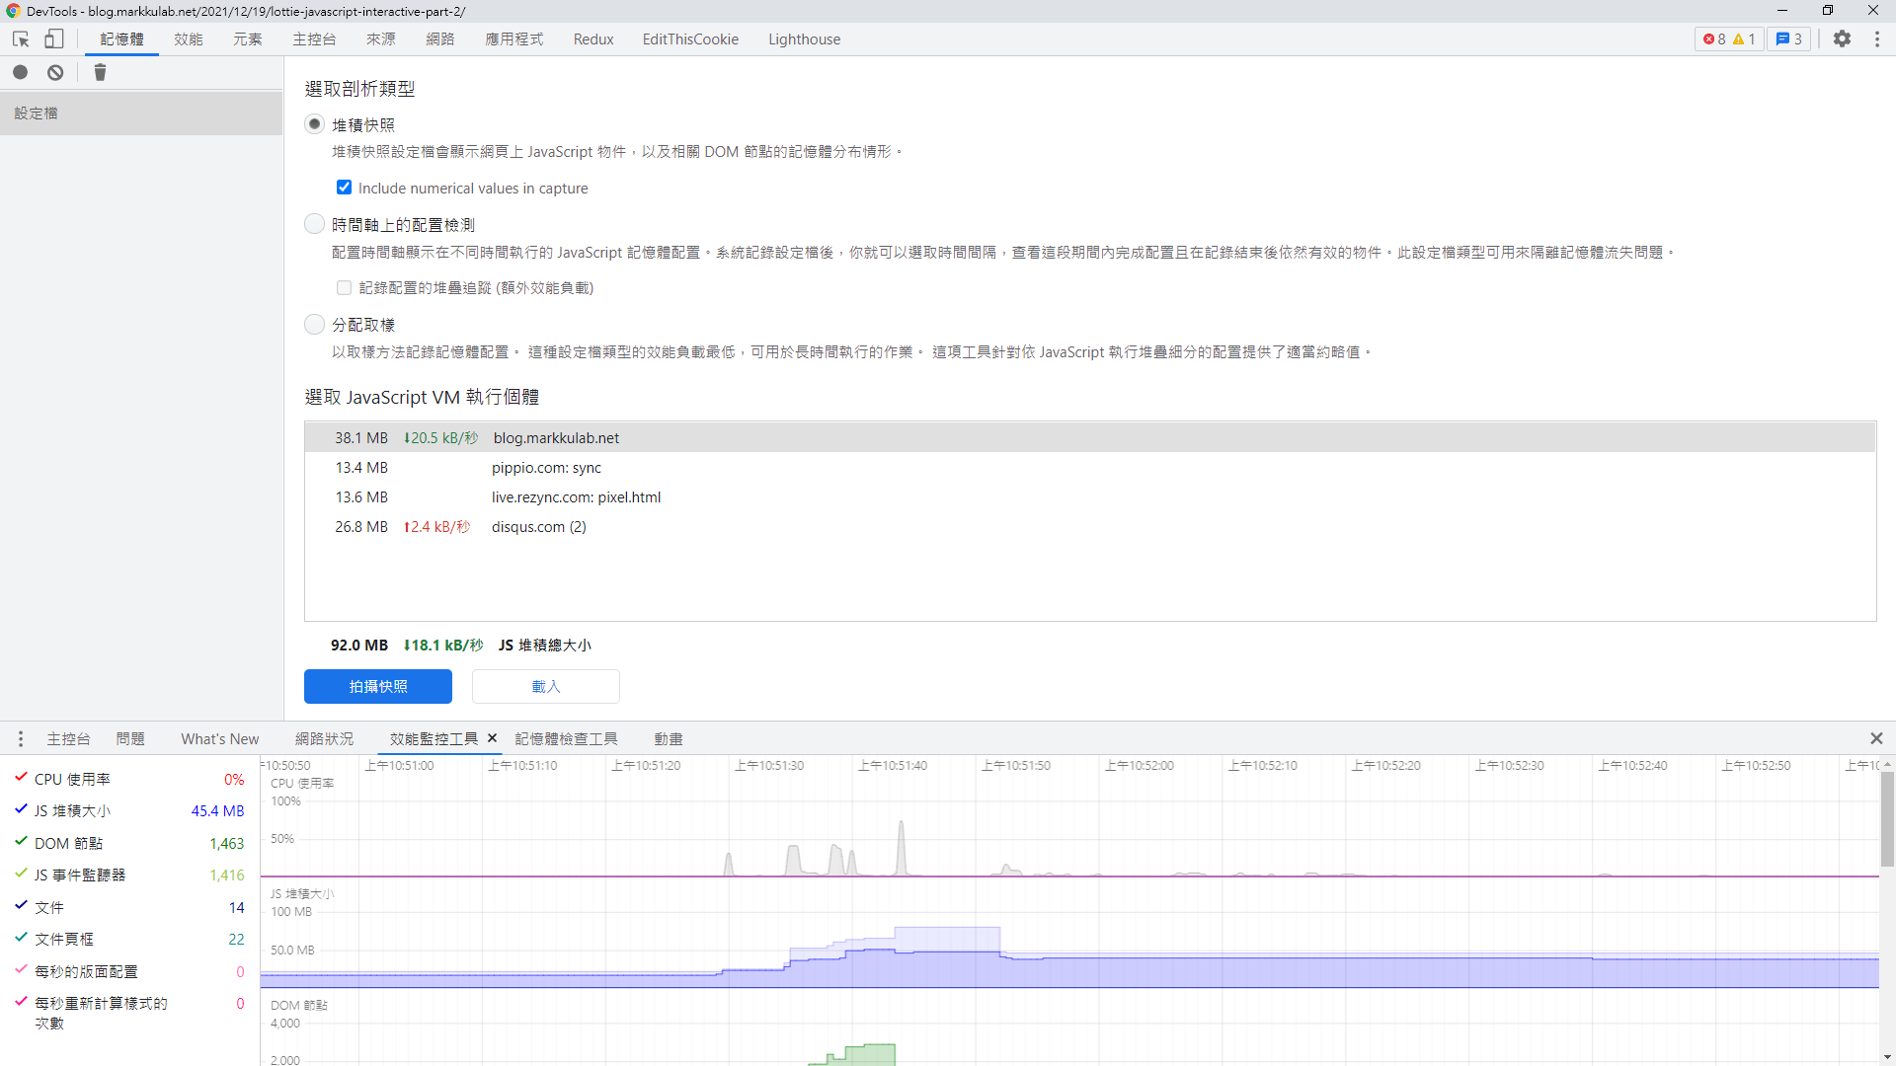Switch to the Lighthouse tab
Image resolution: width=1896 pixels, height=1066 pixels.
[x=804, y=39]
